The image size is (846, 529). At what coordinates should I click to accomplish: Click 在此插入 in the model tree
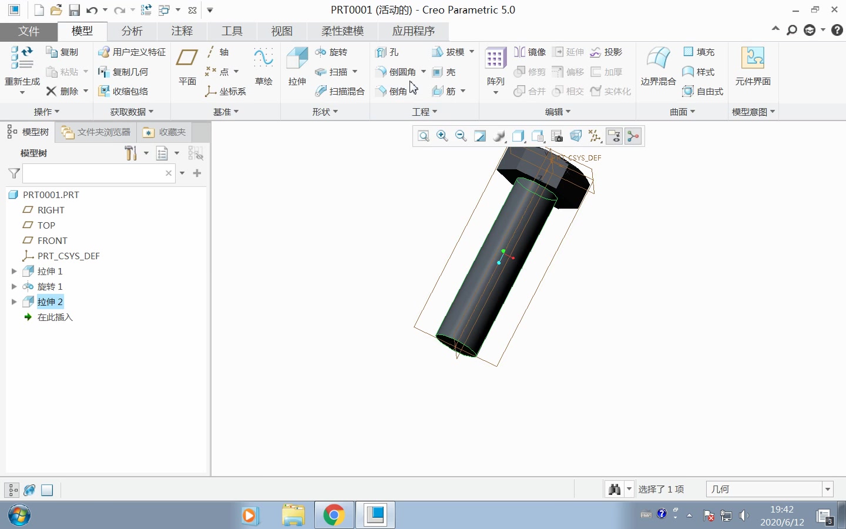[55, 317]
